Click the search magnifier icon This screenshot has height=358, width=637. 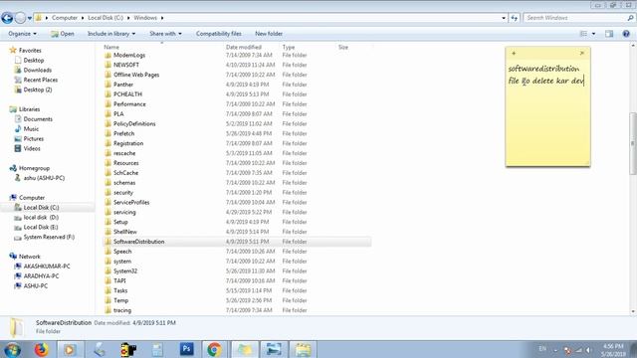630,18
